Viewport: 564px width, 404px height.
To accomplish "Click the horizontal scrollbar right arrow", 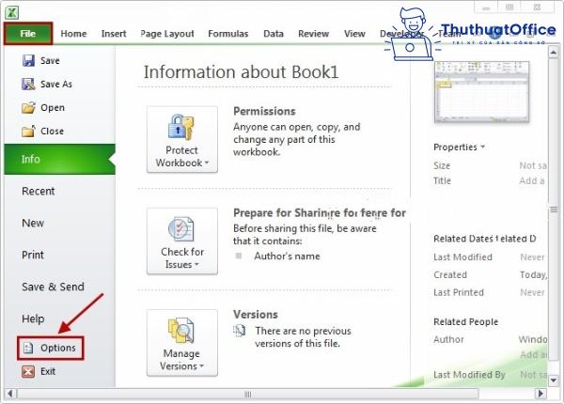I will coord(540,394).
